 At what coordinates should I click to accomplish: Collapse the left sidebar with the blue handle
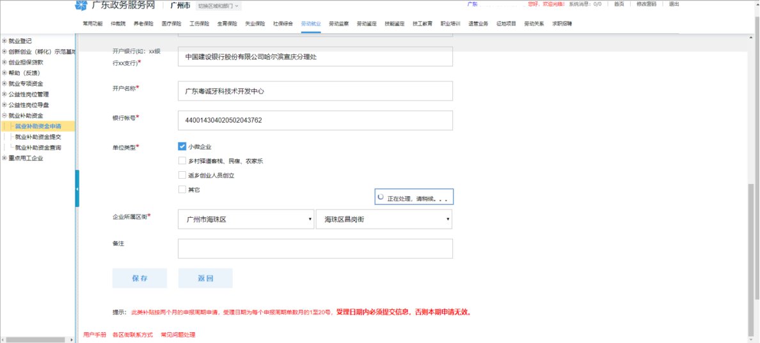(77, 189)
